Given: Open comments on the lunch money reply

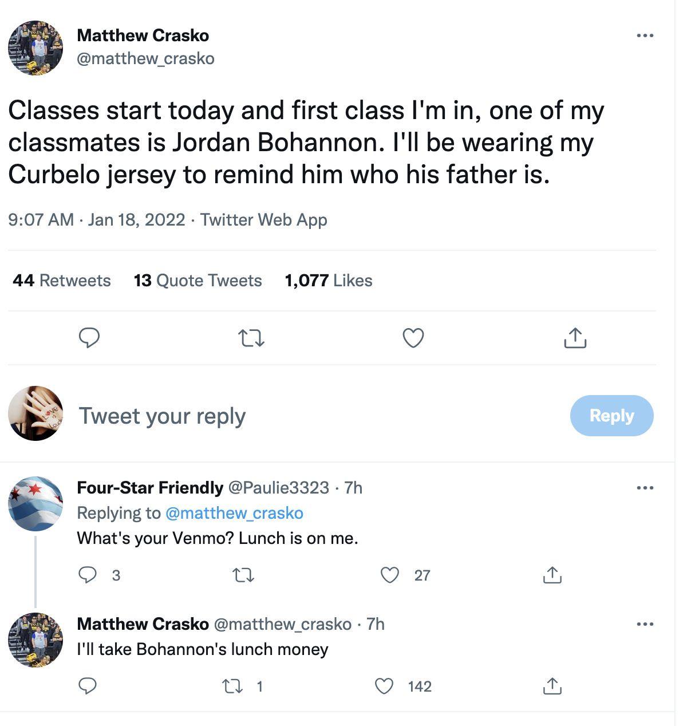Looking at the screenshot, I should [88, 686].
